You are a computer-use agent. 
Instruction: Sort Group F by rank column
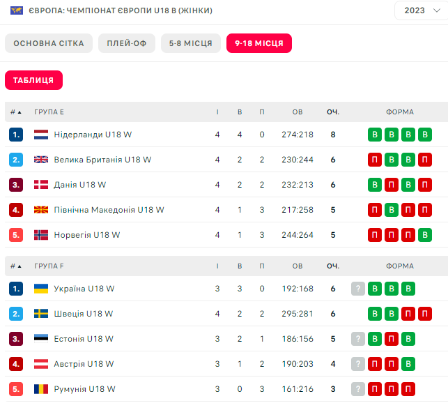15,266
